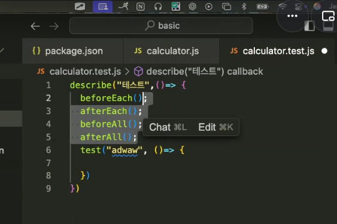Go forward with the right arrow button
The image size is (337, 224).
click(x=54, y=26)
